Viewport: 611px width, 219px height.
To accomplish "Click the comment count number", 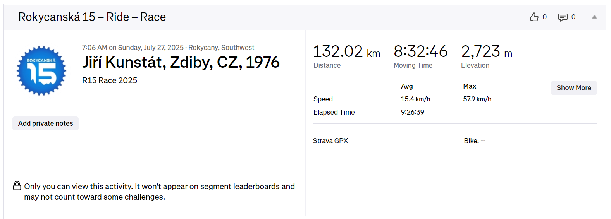I will tap(573, 17).
